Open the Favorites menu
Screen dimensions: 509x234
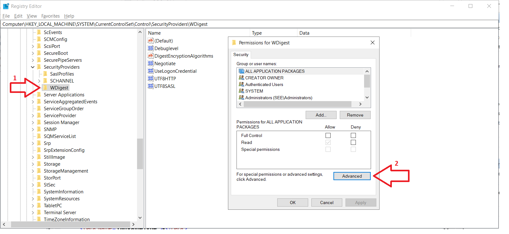(x=51, y=16)
